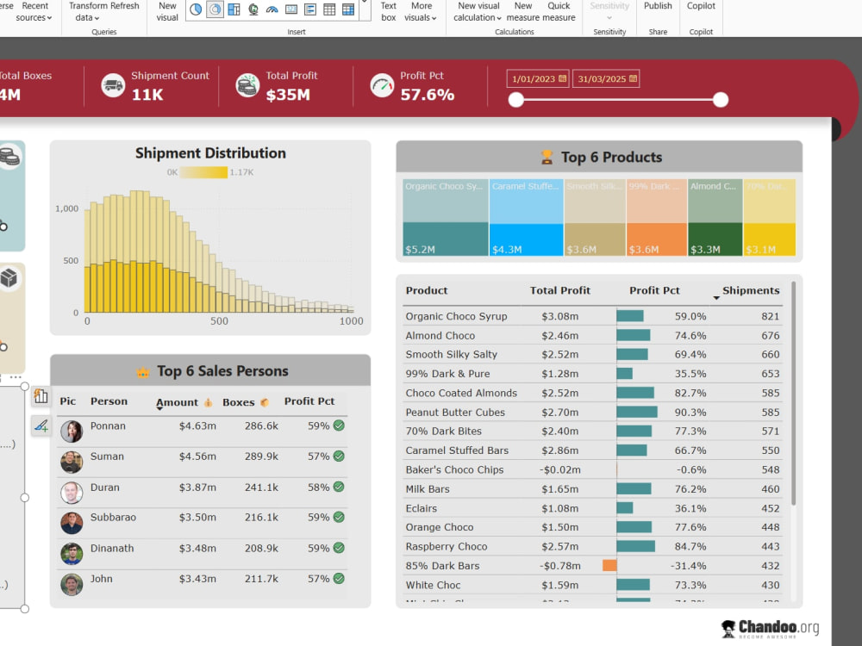Insert a donut chart visual
The height and width of the screenshot is (646, 862).
tap(215, 9)
